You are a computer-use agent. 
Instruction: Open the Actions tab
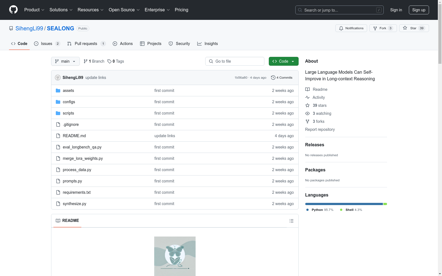(x=123, y=44)
